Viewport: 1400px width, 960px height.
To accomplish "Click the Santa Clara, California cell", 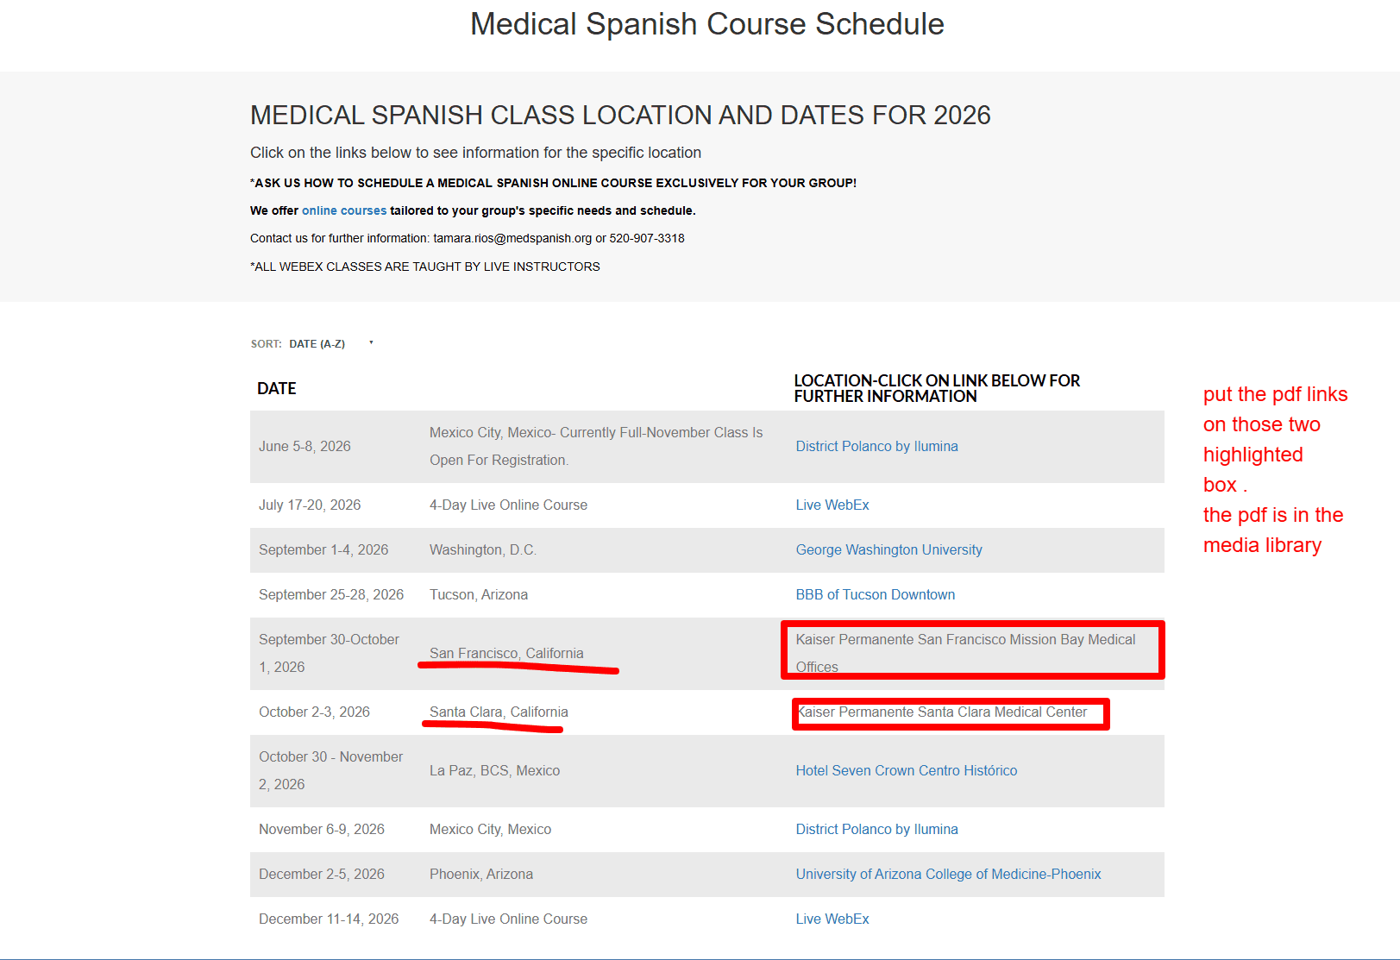I will pos(499,712).
